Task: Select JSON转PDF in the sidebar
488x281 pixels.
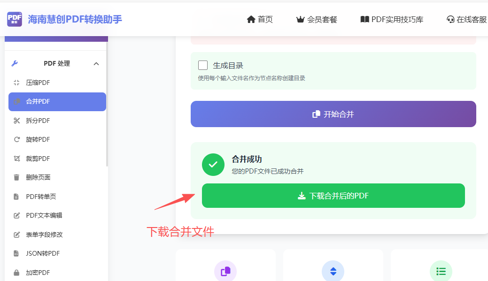Action: click(57, 254)
